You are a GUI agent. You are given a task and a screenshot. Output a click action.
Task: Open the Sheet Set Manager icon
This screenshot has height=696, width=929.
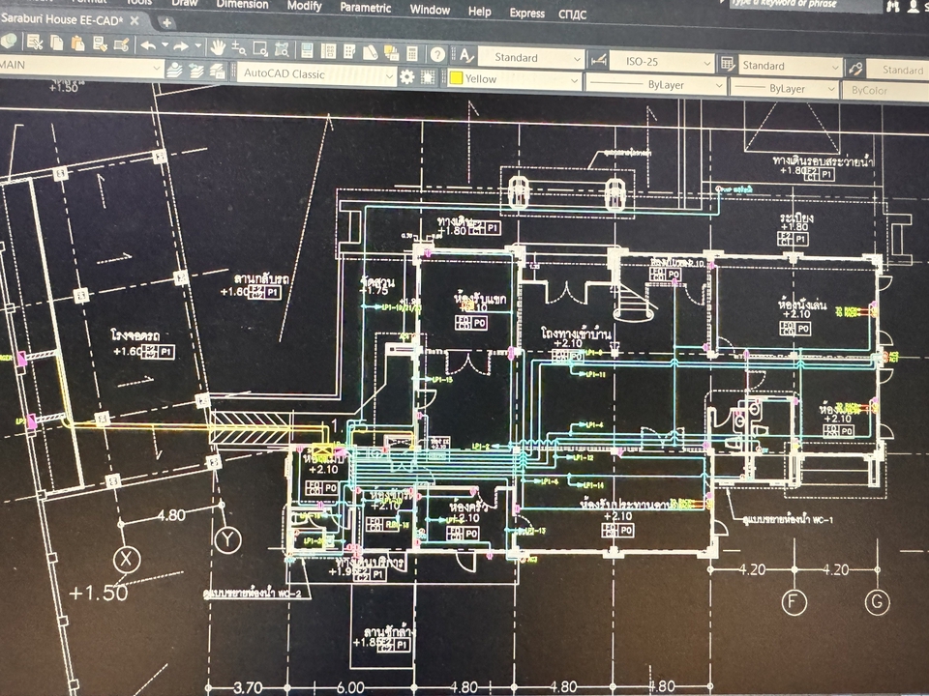coord(371,52)
